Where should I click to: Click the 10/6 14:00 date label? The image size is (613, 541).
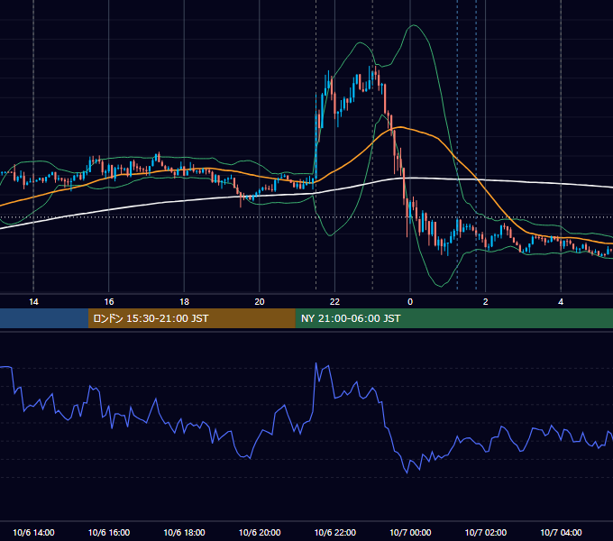click(x=33, y=532)
